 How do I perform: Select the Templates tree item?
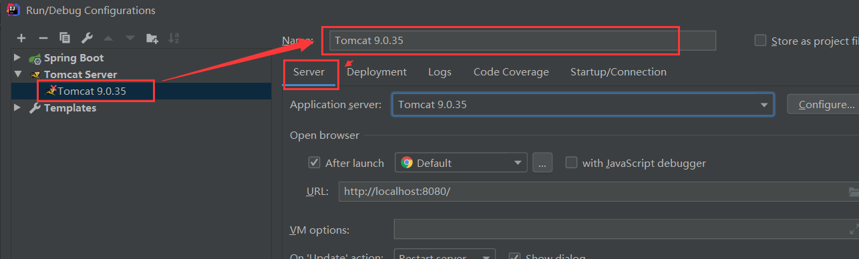tap(70, 108)
